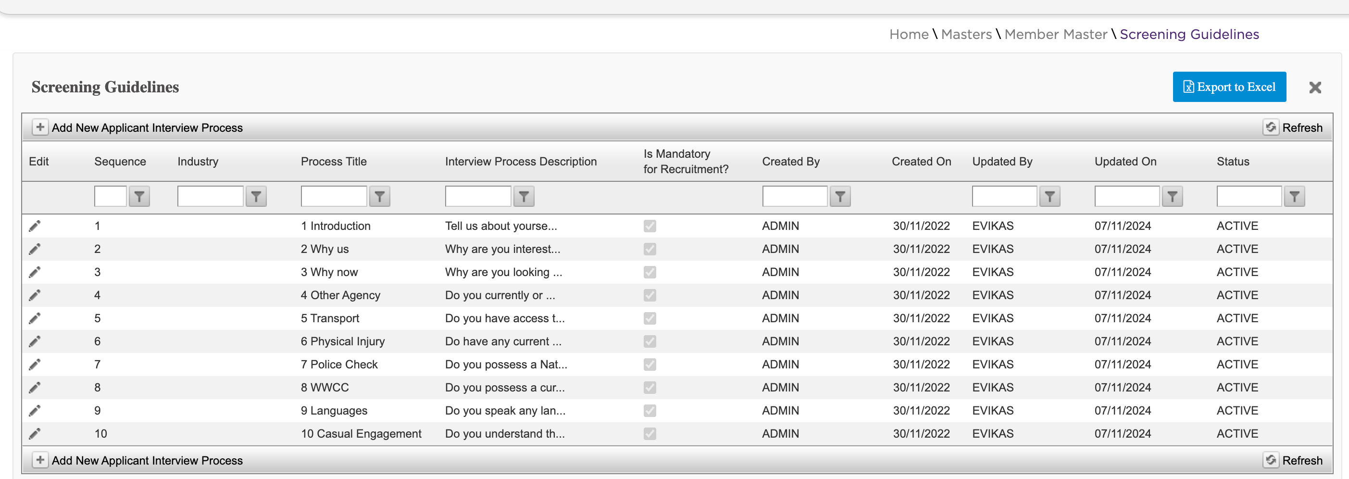Open the Process Title filter icon
Viewport: 1349px width, 479px height.
380,197
